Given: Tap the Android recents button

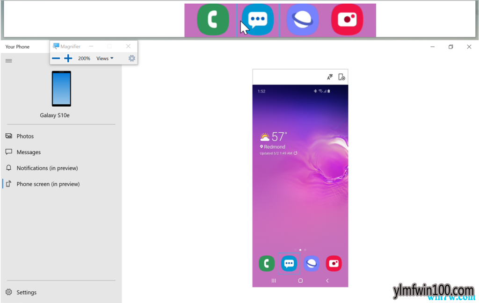Looking at the screenshot, I should click(274, 281).
